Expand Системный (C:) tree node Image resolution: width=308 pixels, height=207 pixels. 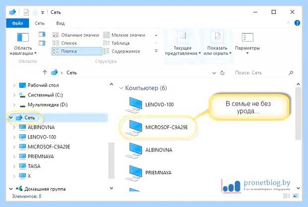(14, 95)
